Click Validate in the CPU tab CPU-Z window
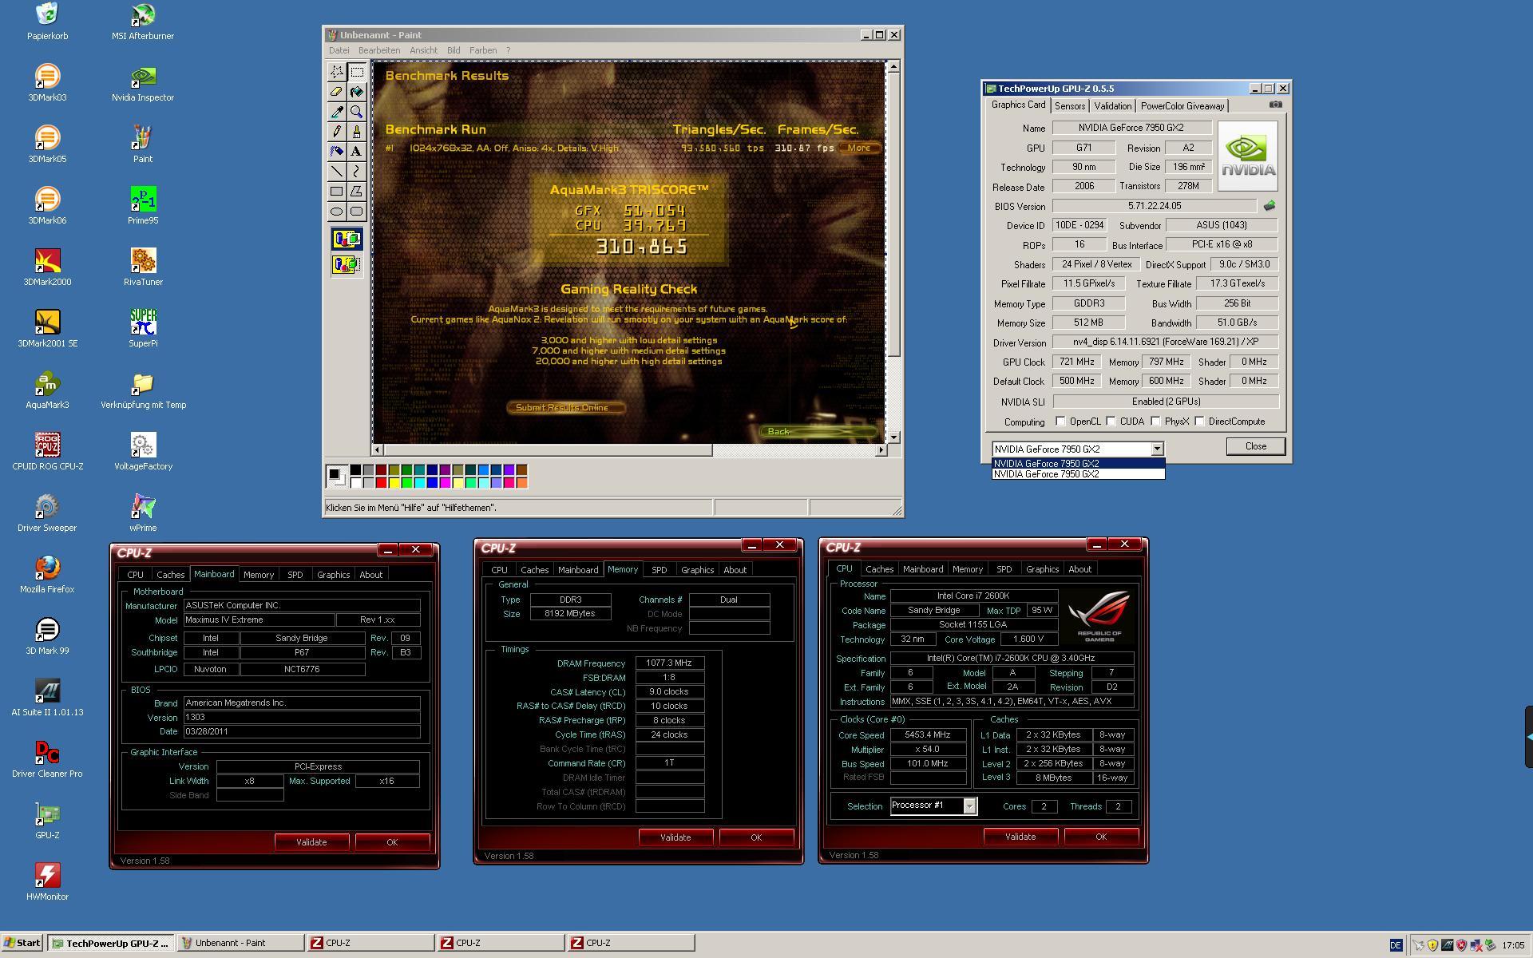 click(1020, 837)
